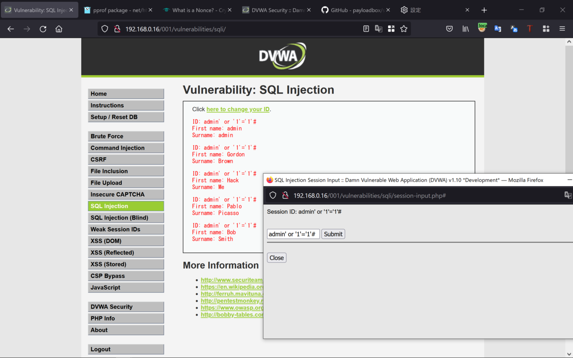573x358 pixels.
Task: Click Submit in the session input popup
Action: (333, 234)
